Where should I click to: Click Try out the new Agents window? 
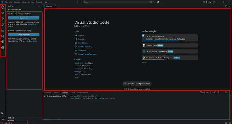(137, 84)
